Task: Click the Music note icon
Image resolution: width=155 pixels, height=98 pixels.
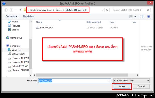Action: [x=9, y=21]
